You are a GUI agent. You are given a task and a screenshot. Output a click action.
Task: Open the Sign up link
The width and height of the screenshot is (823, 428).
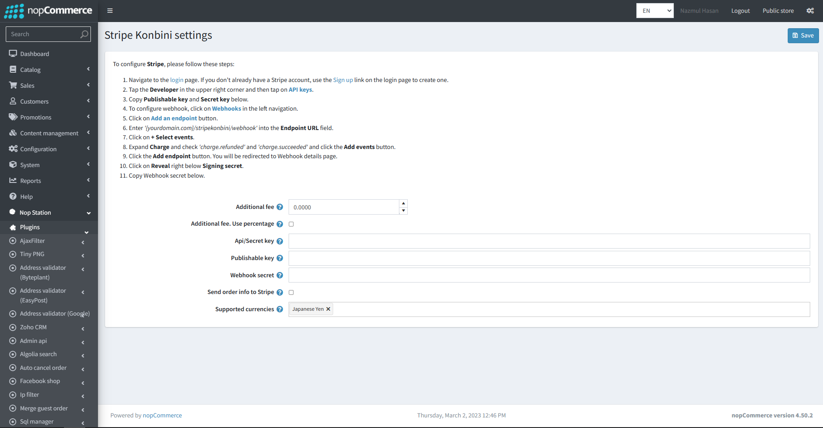pyautogui.click(x=343, y=80)
